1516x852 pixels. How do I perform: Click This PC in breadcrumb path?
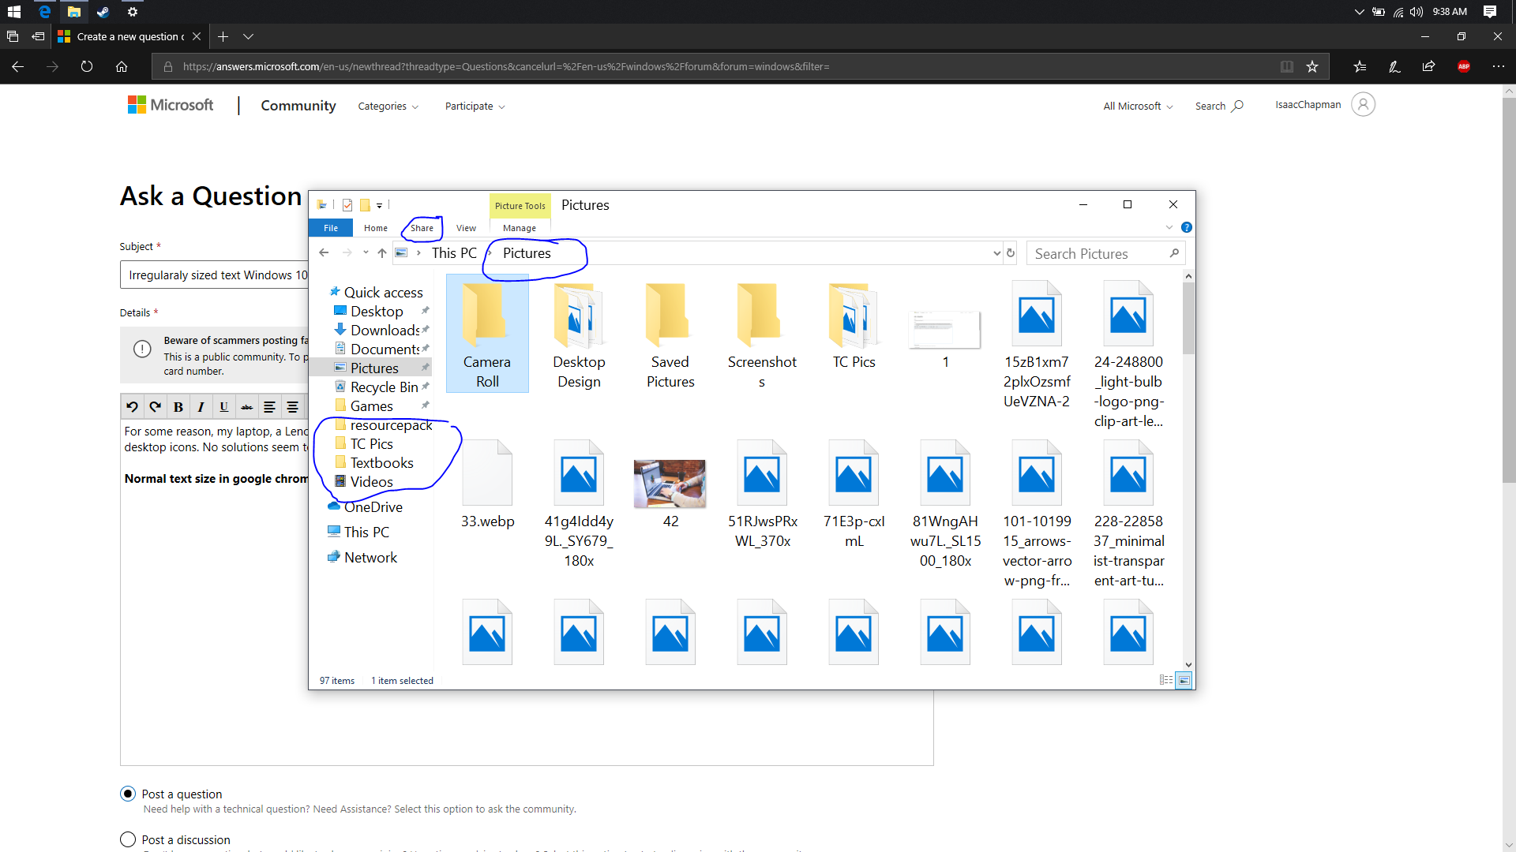point(454,253)
